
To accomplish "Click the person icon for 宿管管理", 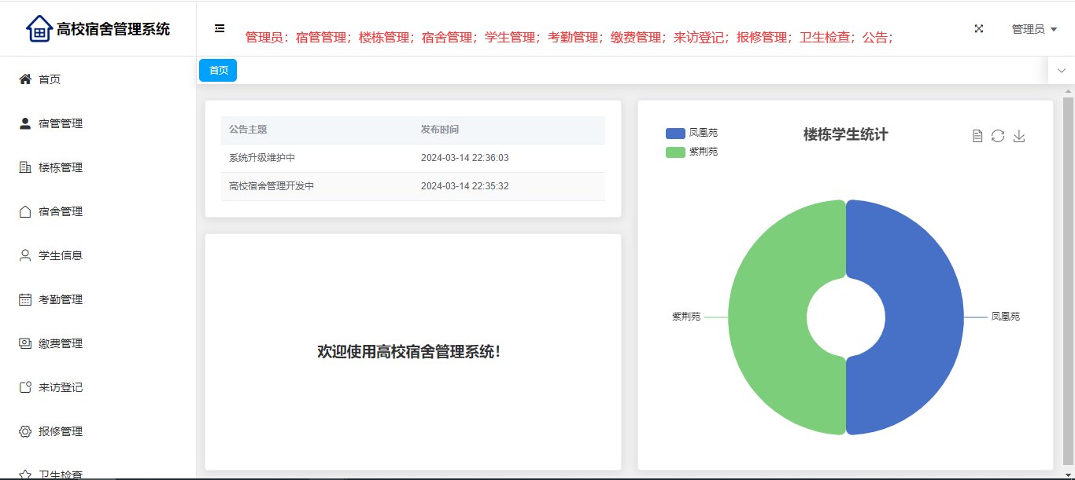I will [25, 123].
